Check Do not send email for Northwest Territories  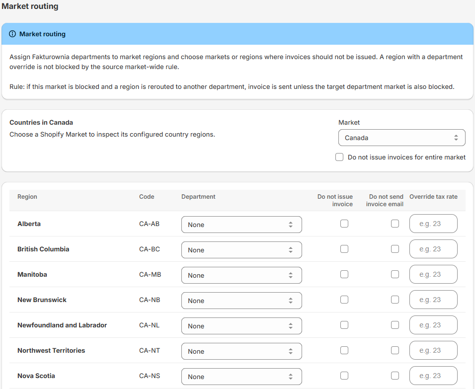pos(395,350)
